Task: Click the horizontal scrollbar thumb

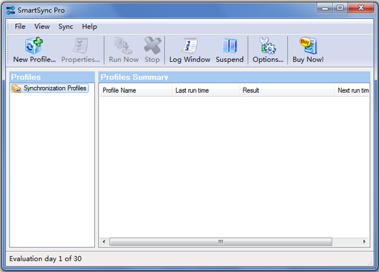Action: point(220,242)
